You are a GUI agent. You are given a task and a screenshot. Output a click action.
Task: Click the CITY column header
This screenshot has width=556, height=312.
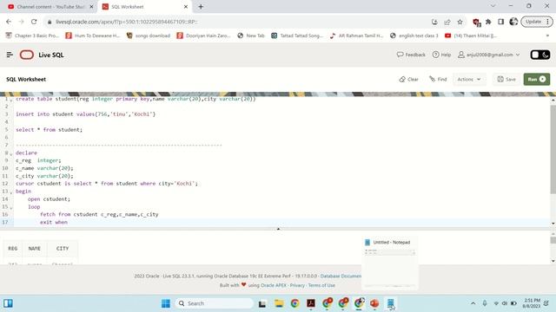point(63,249)
